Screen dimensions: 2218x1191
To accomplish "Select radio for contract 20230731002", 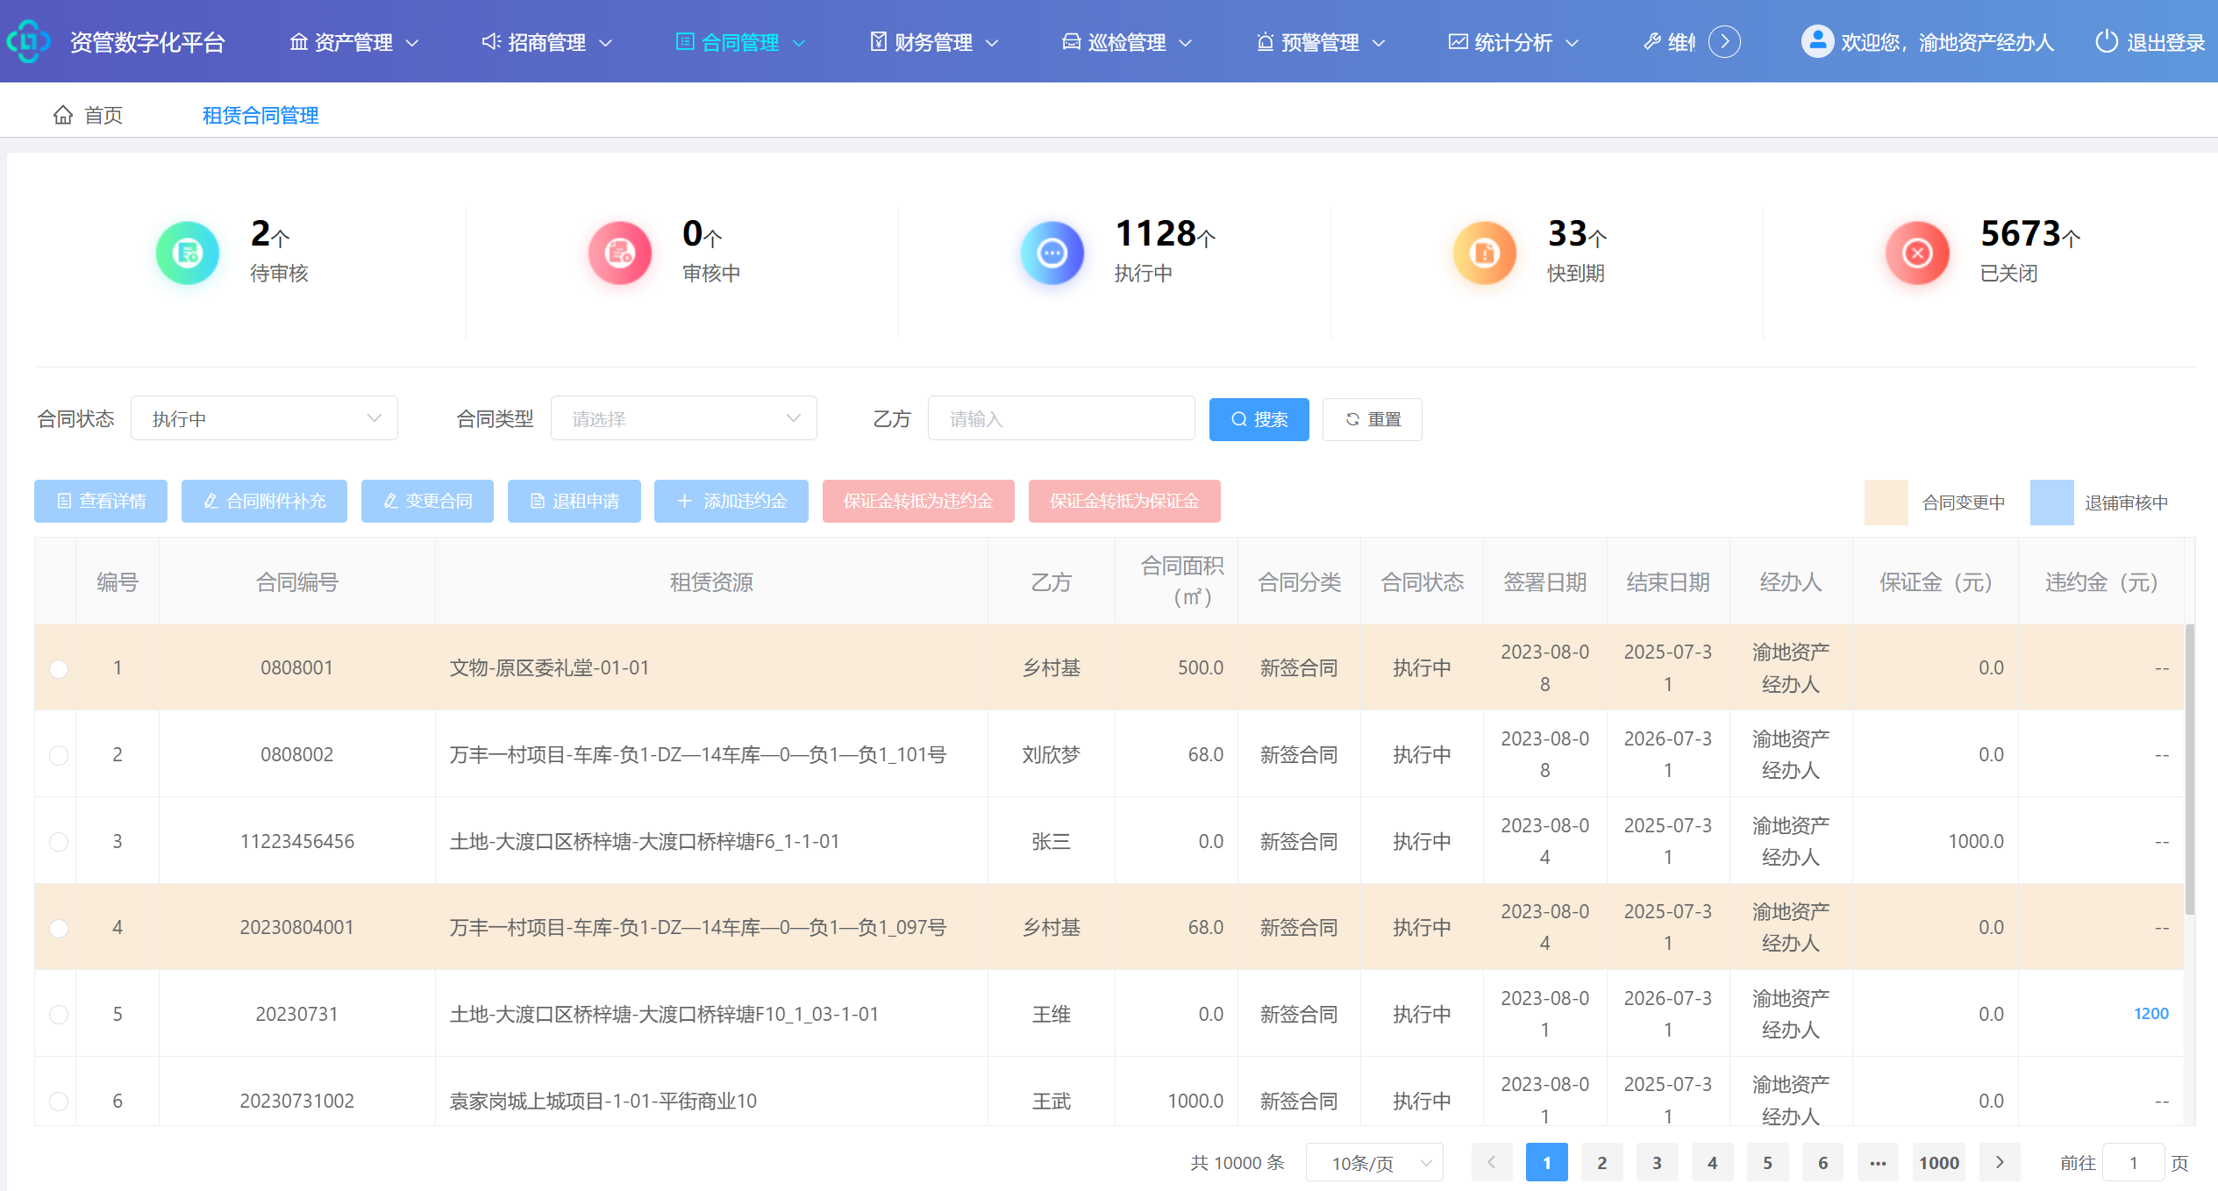I will [59, 1102].
